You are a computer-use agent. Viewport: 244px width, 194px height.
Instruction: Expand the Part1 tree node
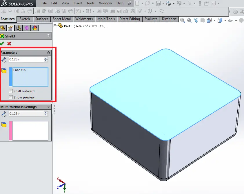[55, 26]
